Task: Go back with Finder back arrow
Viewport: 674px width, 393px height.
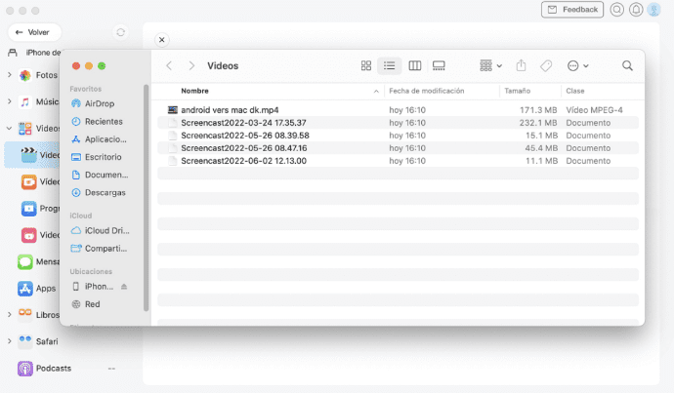Action: point(169,65)
